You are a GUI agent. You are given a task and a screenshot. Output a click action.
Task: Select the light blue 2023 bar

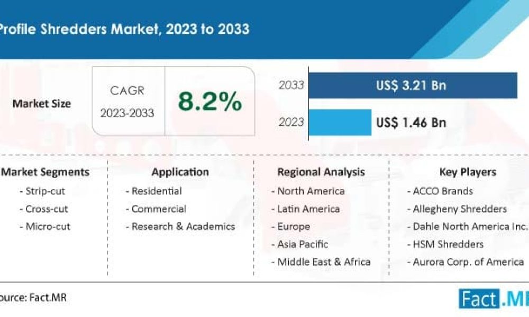point(340,122)
